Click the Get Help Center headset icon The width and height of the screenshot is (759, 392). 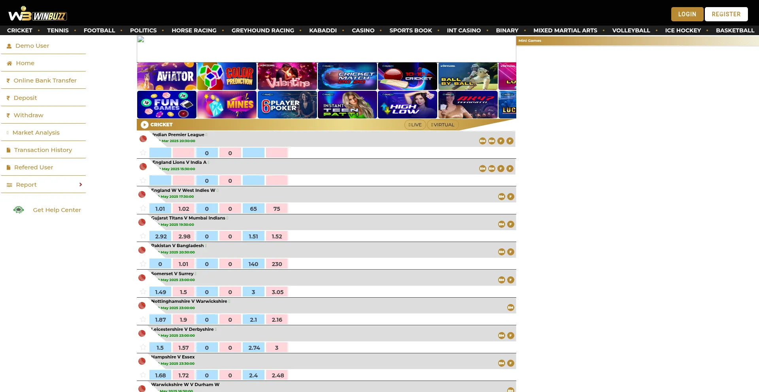click(19, 210)
